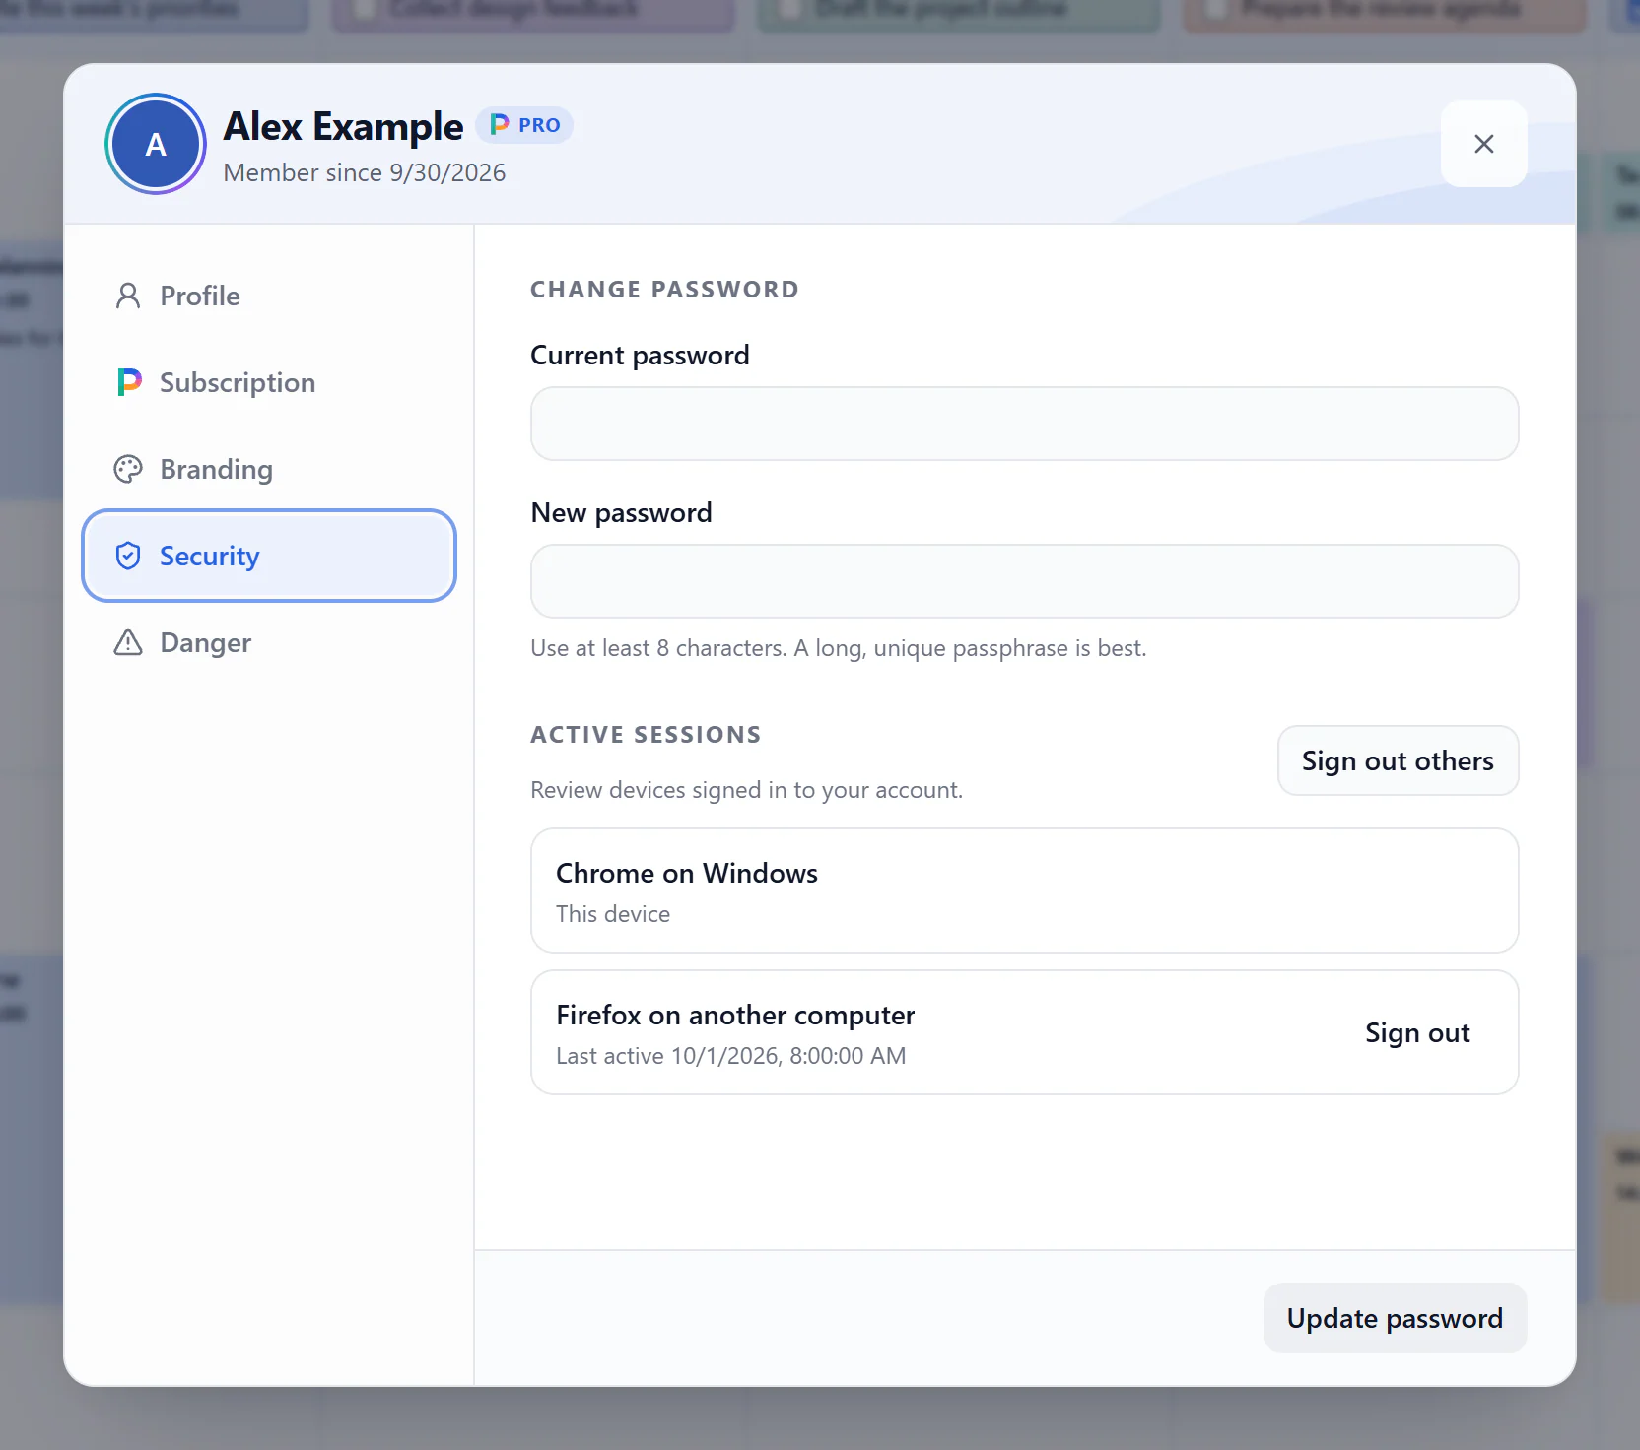Focus the New password field
The width and height of the screenshot is (1640, 1450).
pos(1025,581)
